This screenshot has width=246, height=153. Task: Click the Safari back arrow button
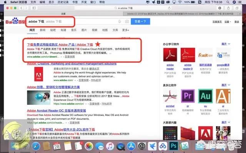pos(22,8)
